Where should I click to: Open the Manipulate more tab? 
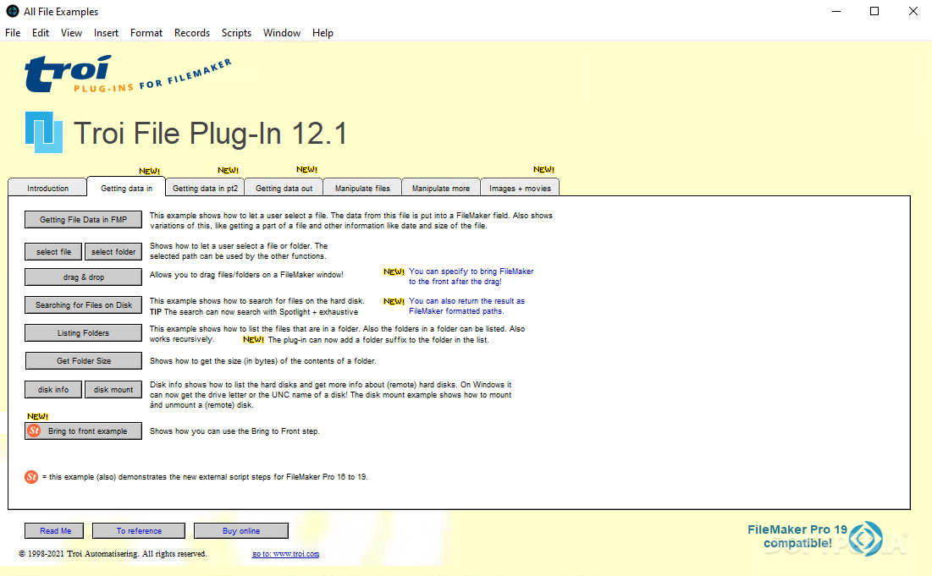click(441, 188)
